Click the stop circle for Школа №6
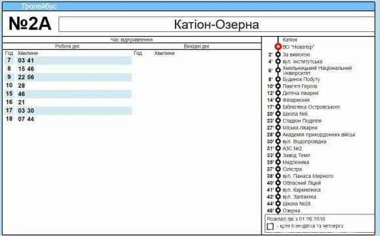 pyautogui.click(x=278, y=114)
